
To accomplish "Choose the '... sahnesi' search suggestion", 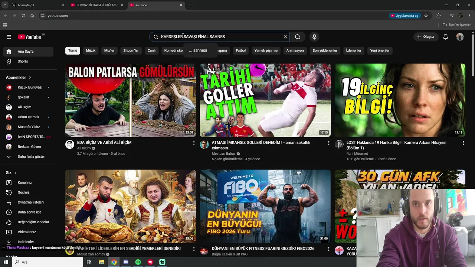I will (x=200, y=50).
